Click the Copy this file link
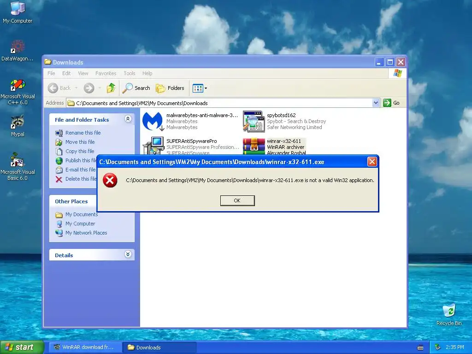 pos(80,151)
